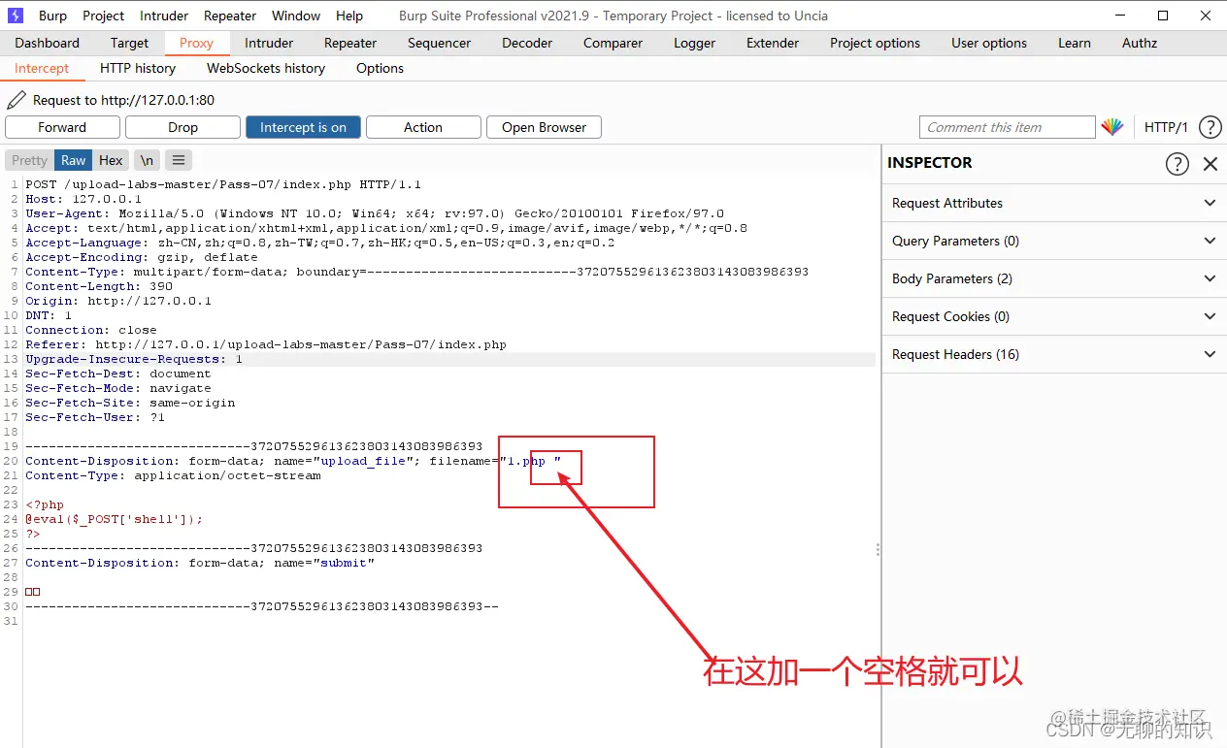1227x748 pixels.
Task: Click the Upgrade-Insecure-Requests header line
Action: tap(134, 359)
